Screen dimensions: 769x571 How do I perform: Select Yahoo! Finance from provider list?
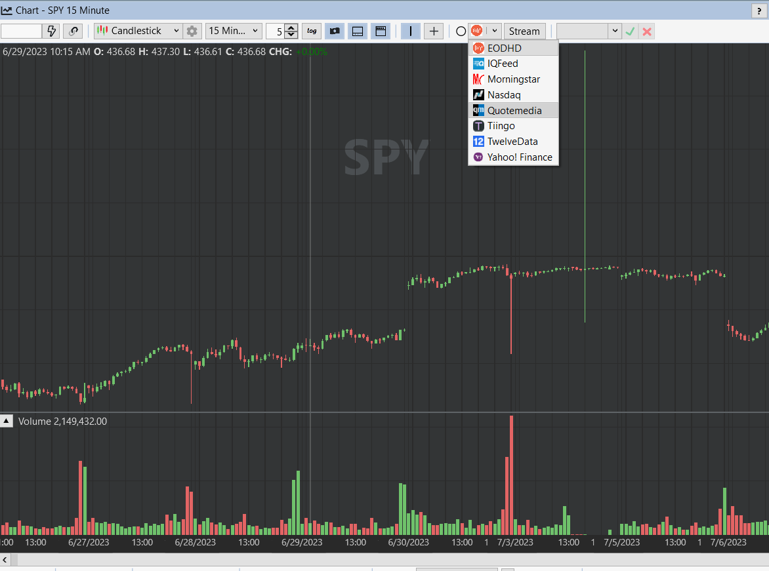coord(514,157)
